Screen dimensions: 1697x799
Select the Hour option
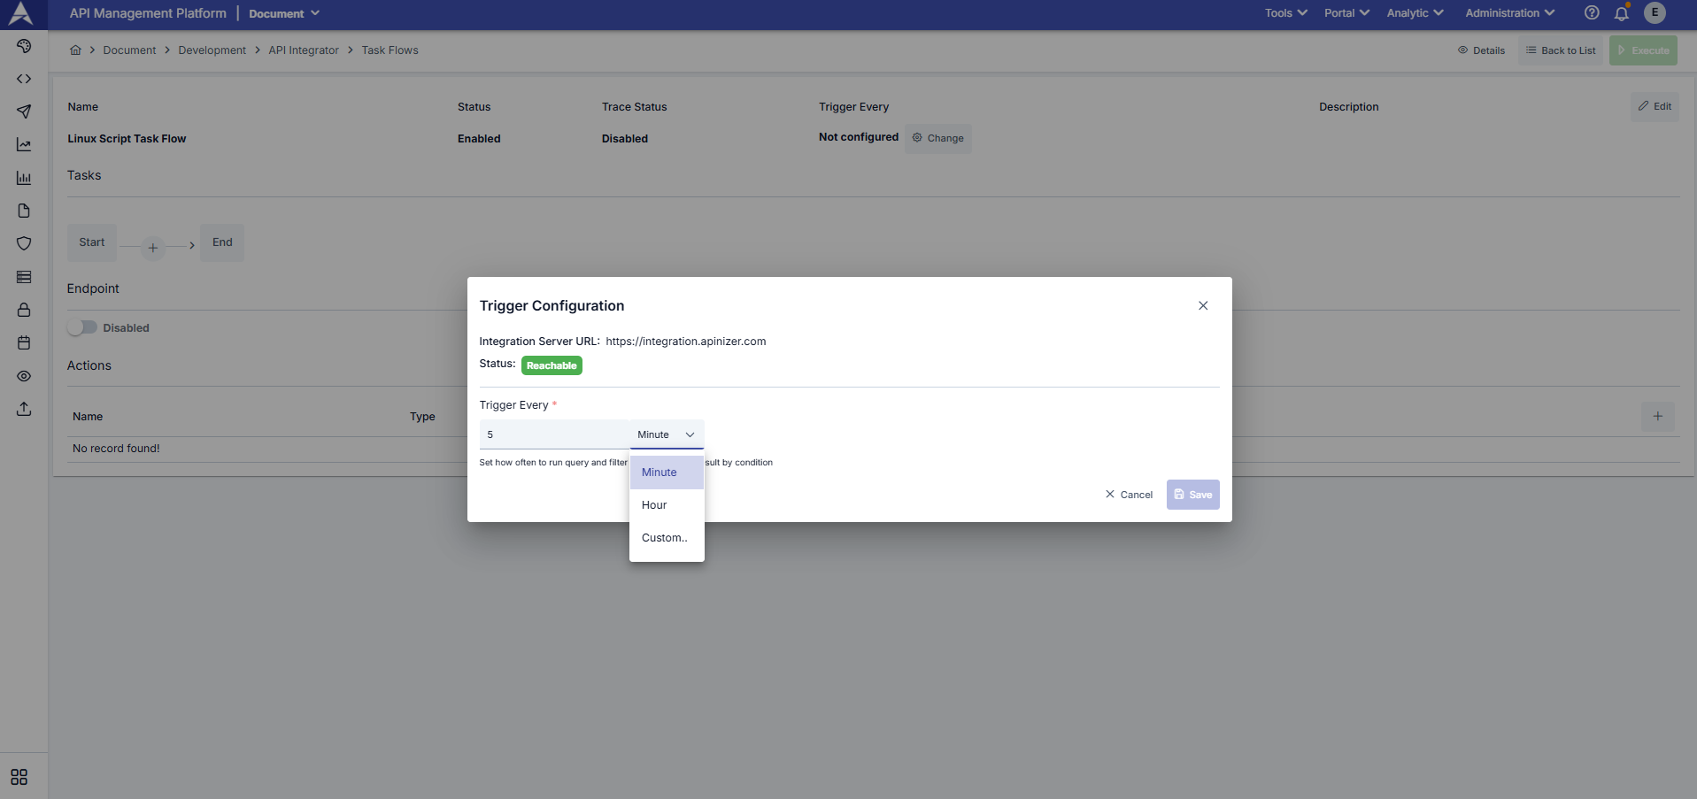[655, 505]
